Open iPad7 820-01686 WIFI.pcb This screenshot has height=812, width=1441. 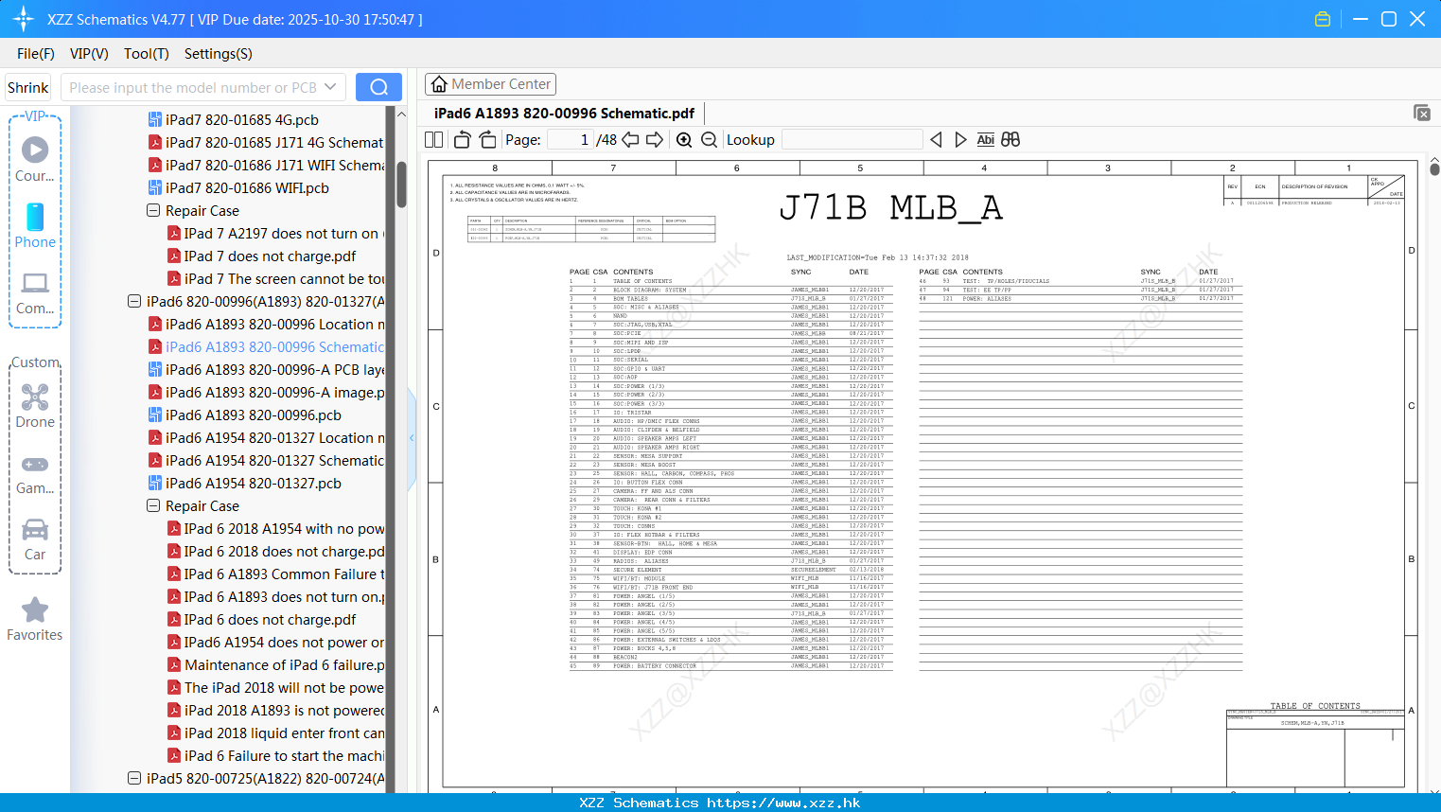click(238, 187)
